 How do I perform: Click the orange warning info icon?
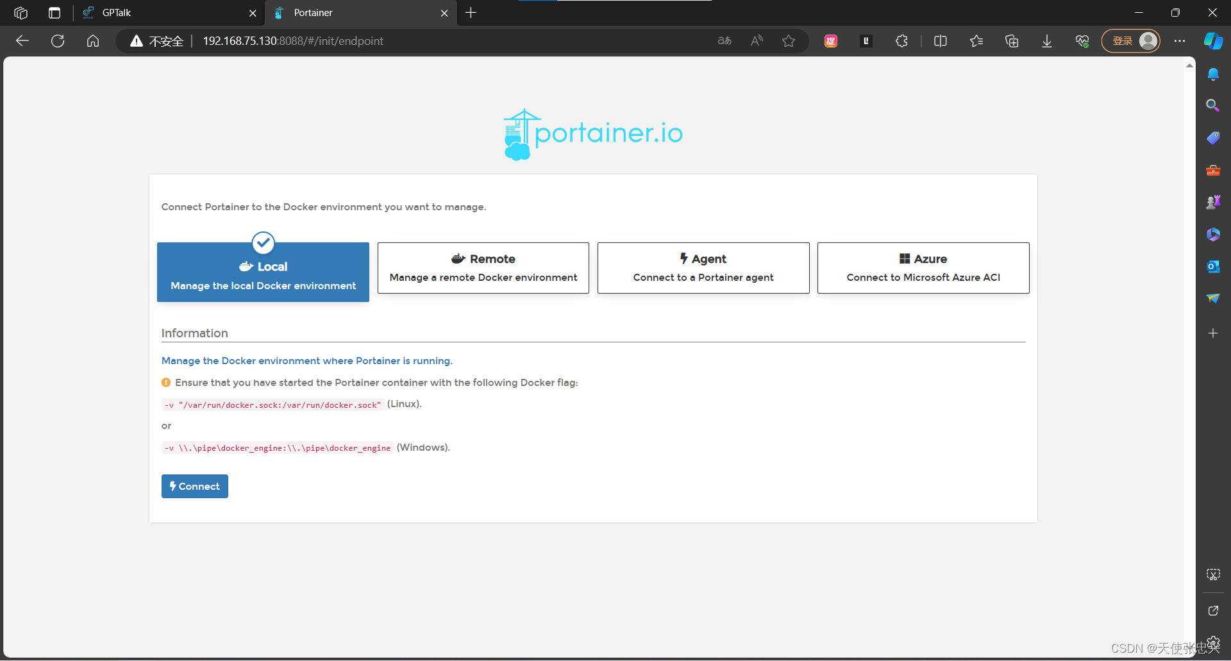coord(166,383)
